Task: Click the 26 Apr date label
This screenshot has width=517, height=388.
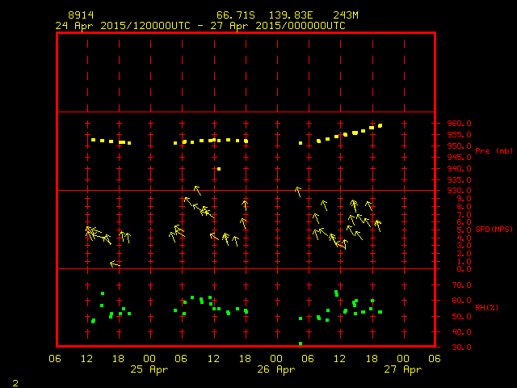Action: pos(276,369)
